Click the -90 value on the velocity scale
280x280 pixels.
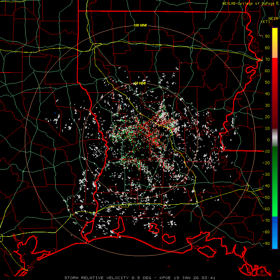266,244
